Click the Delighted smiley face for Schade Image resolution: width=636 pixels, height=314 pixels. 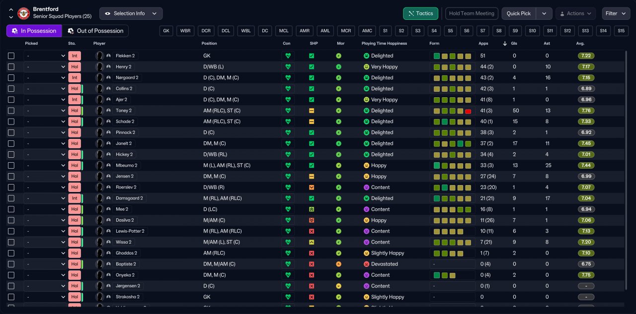366,122
